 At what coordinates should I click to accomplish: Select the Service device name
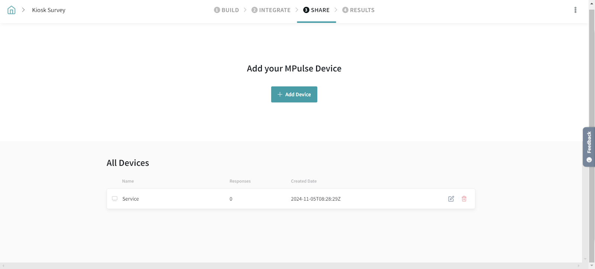tap(131, 199)
